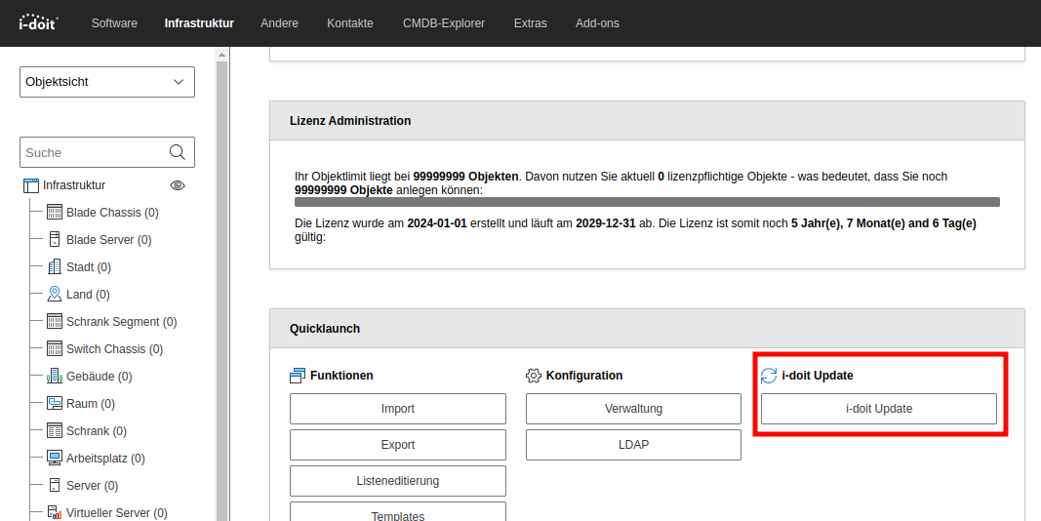
Task: Click the Funktionen windows icon
Action: 298,376
